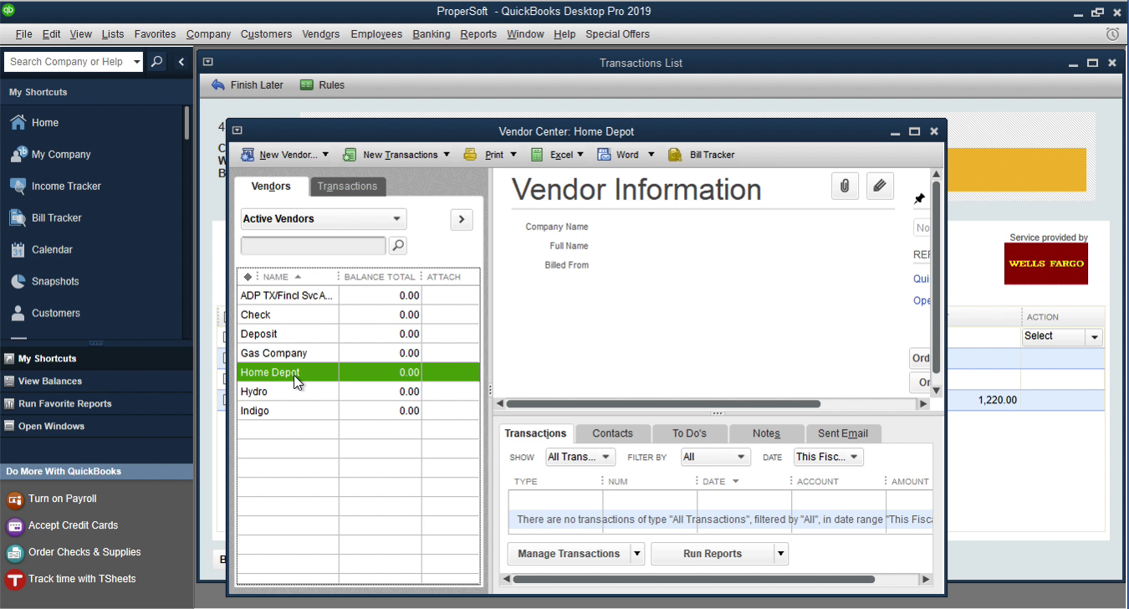The width and height of the screenshot is (1129, 609).
Task: Open Rules in Transactions List toolbar
Action: point(322,85)
